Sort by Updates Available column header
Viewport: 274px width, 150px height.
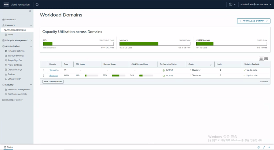point(252,64)
